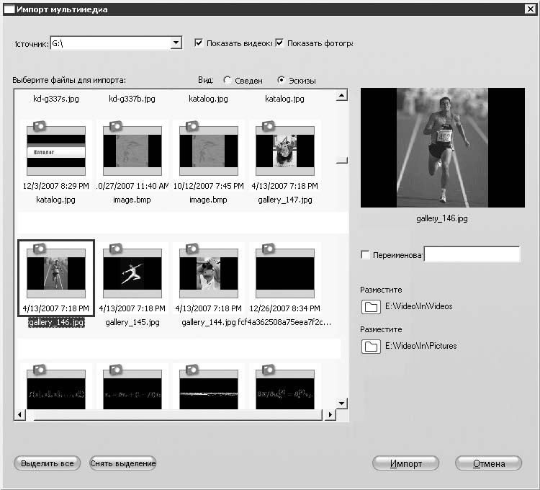Select the Эскизы view radio button

[282, 81]
